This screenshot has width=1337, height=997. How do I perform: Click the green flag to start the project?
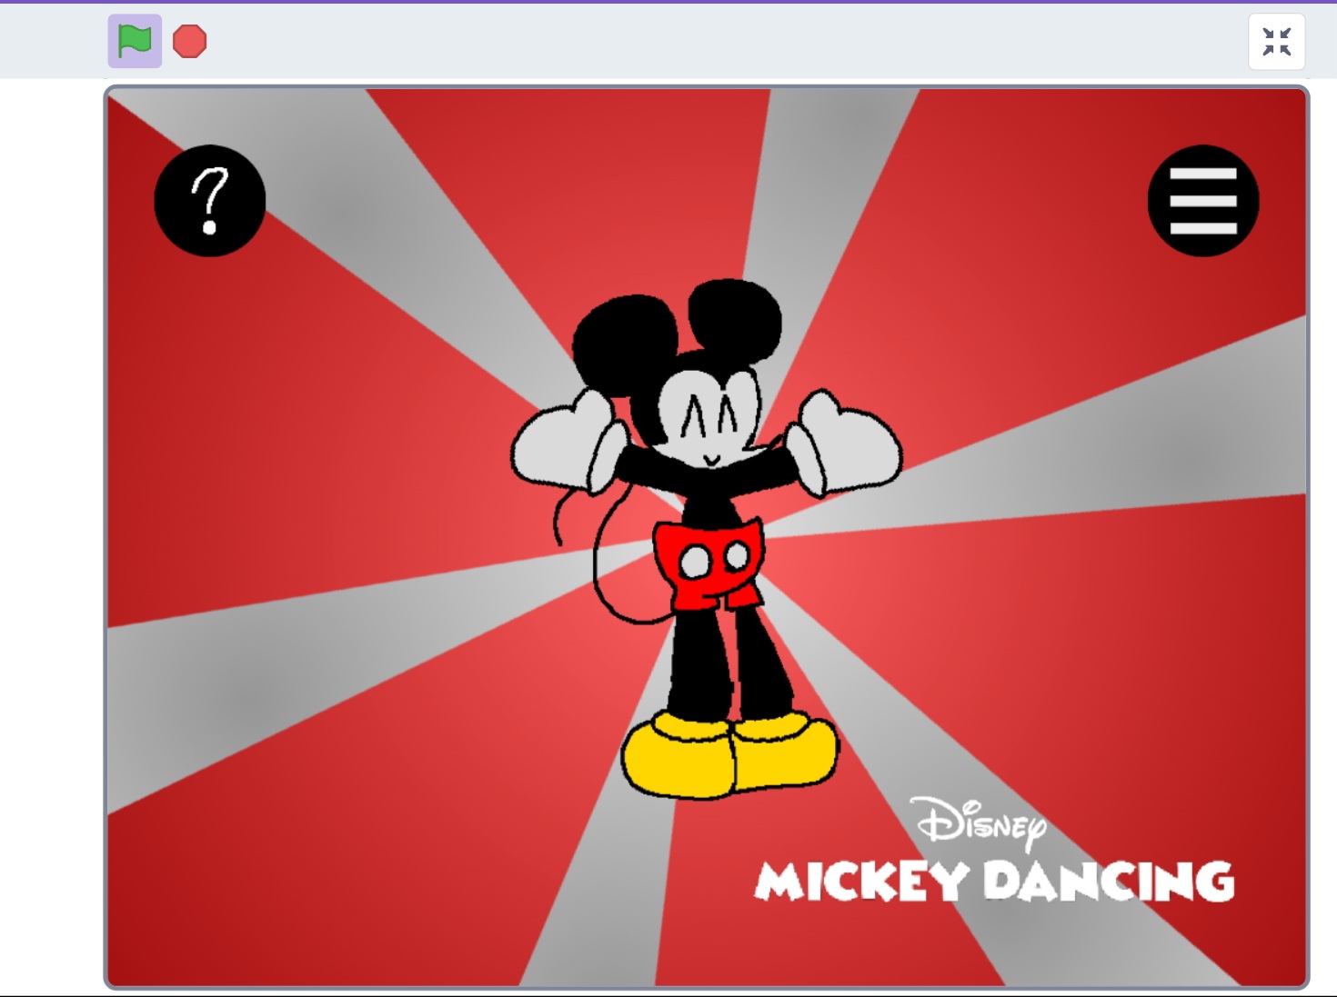(135, 41)
